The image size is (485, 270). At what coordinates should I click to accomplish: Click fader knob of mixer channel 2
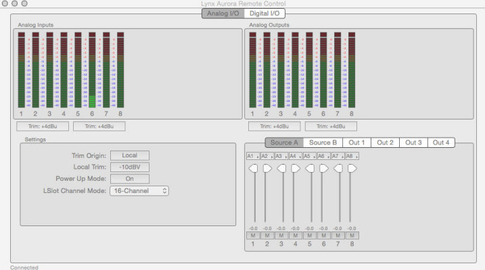coord(267,169)
